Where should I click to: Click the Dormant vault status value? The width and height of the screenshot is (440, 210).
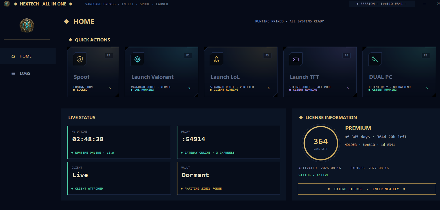pyautogui.click(x=195, y=175)
